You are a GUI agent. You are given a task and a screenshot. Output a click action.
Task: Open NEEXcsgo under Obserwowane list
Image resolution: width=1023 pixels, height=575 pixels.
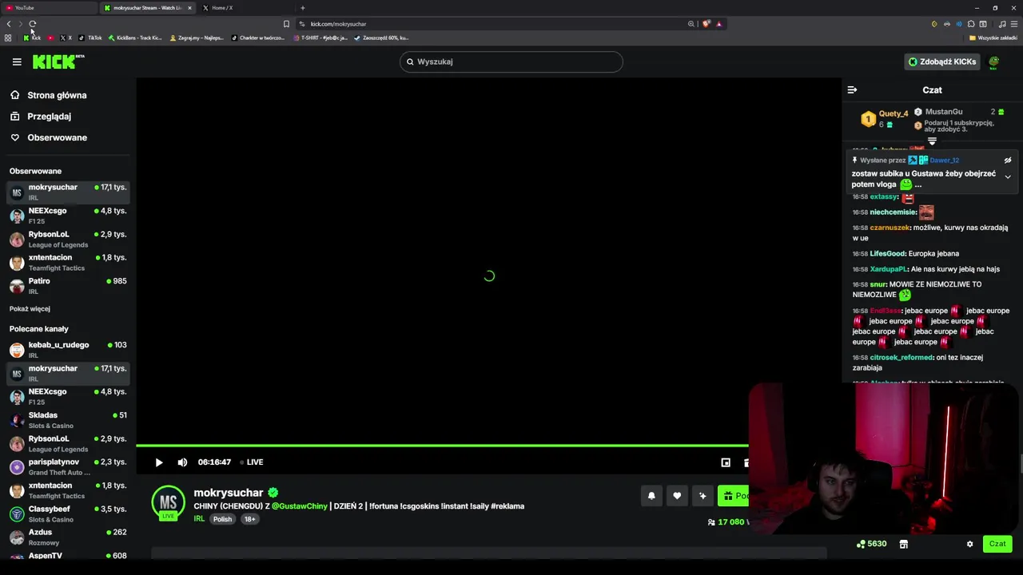click(68, 216)
